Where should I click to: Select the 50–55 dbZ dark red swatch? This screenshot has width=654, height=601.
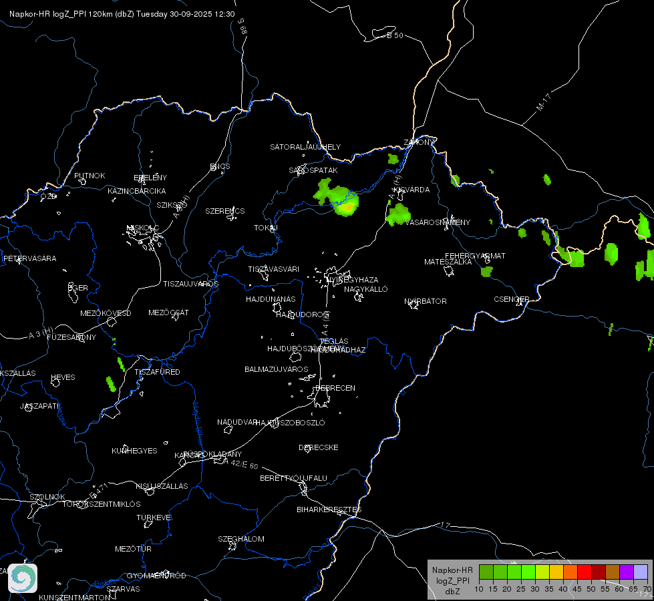[x=599, y=572]
